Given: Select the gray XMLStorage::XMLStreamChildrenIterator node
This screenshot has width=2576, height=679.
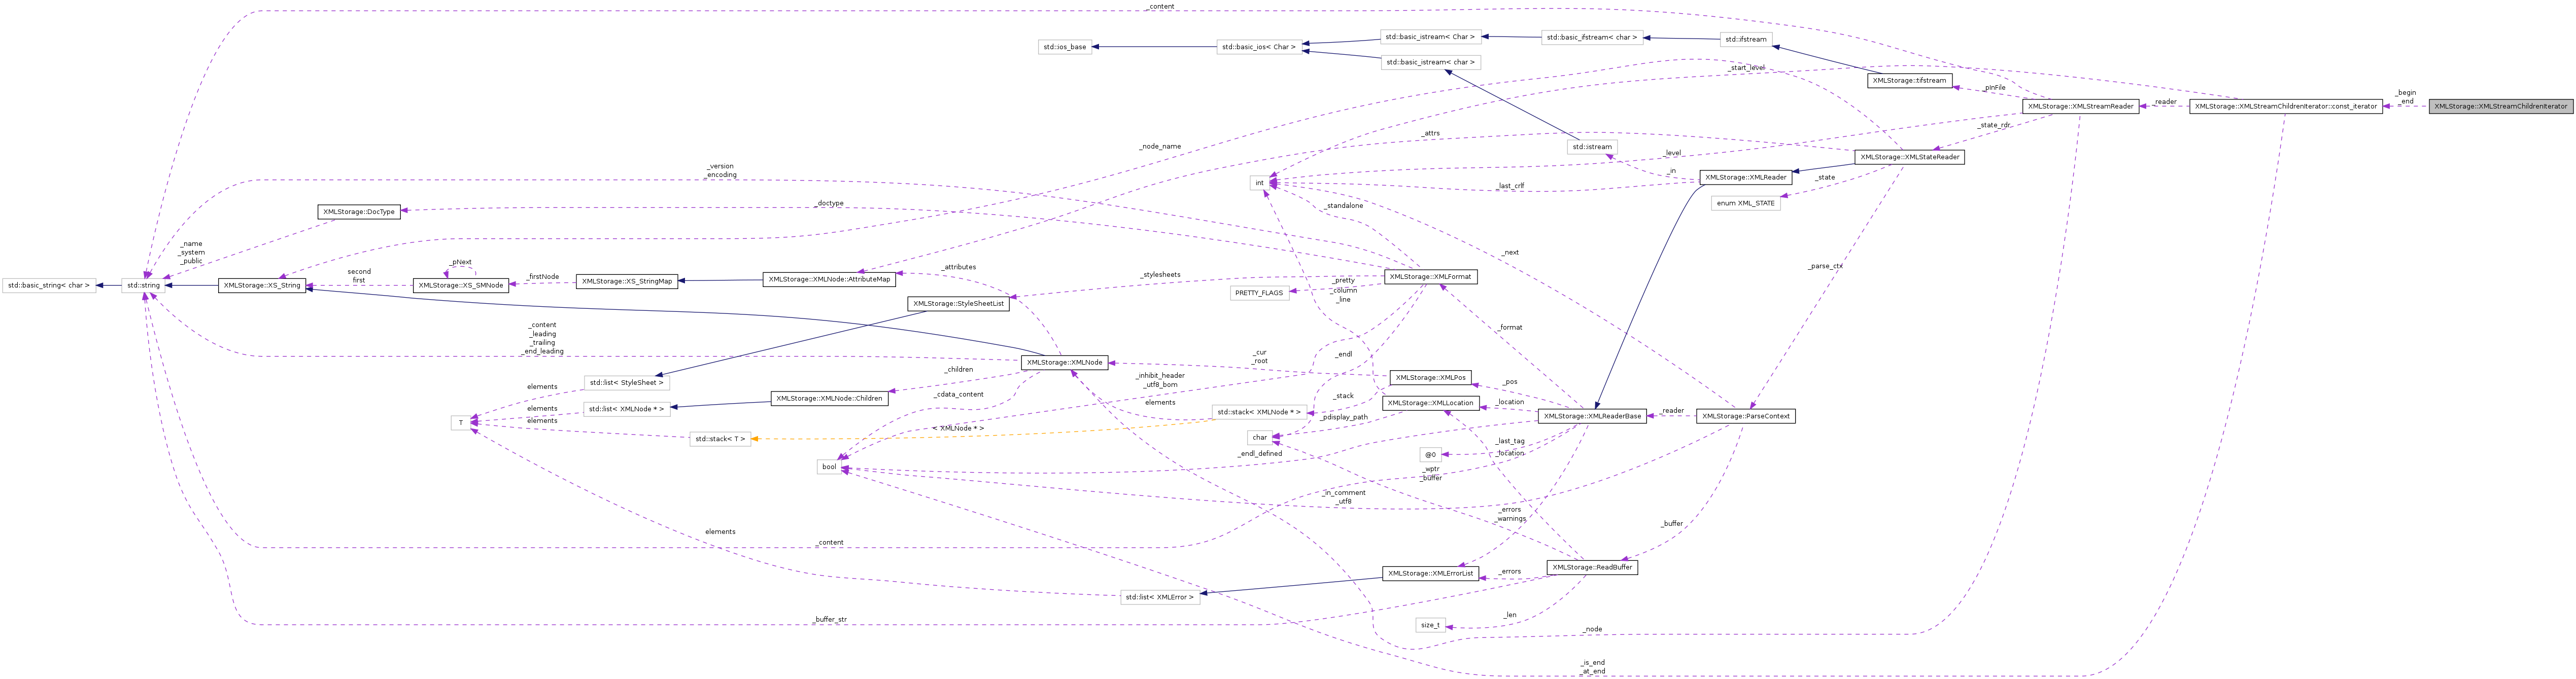Looking at the screenshot, I should (x=2500, y=106).
